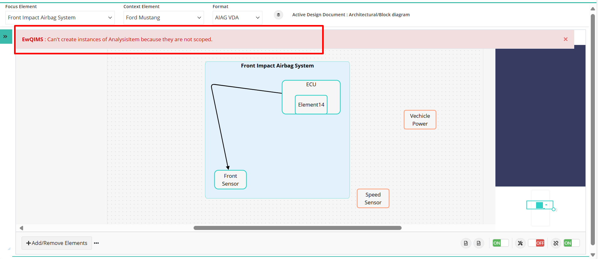Select the Element14 block inside ECU
The height and width of the screenshot is (259, 598).
[x=311, y=105]
